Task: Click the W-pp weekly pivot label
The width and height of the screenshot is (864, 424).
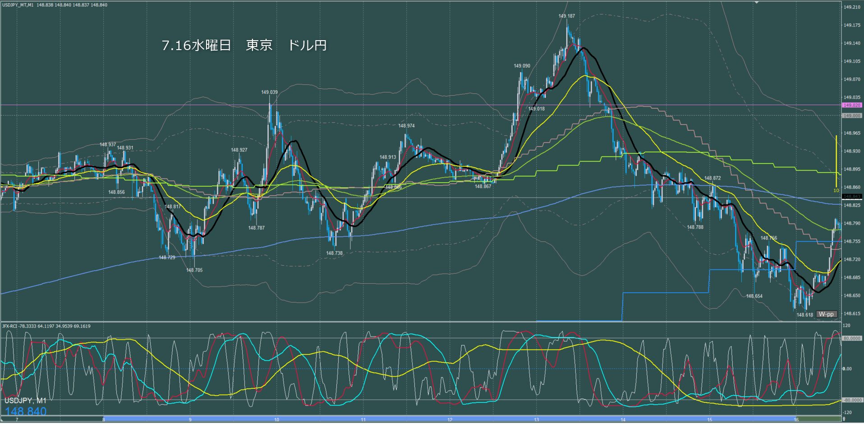Action: pos(826,314)
